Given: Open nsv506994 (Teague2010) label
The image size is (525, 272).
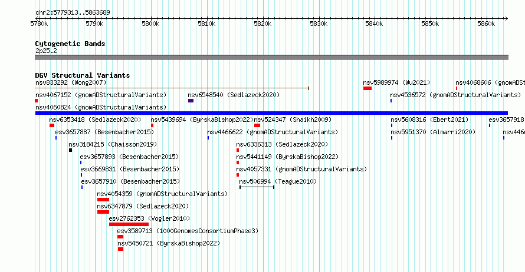Looking at the screenshot, I should coord(278,181).
